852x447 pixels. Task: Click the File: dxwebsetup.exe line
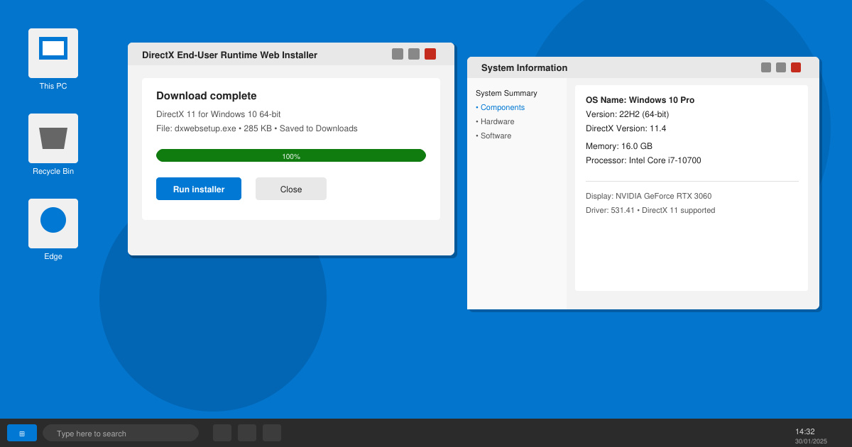[x=257, y=128]
